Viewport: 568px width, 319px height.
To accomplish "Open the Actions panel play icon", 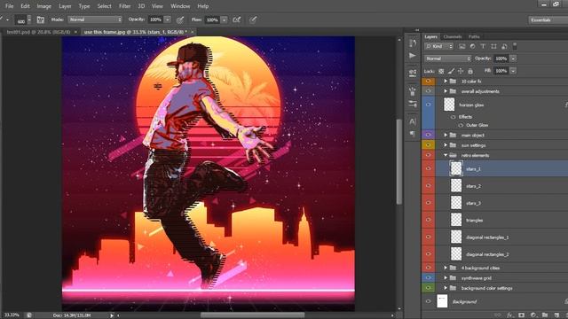I will point(412,55).
